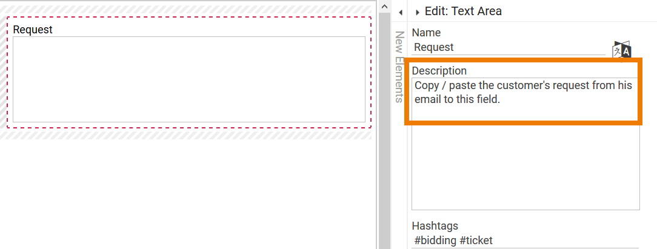Click the empty canvas below the form
The image size is (657, 249).
188,194
